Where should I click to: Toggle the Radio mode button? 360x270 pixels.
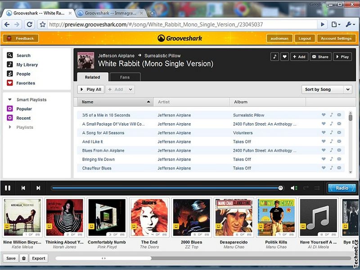342,188
